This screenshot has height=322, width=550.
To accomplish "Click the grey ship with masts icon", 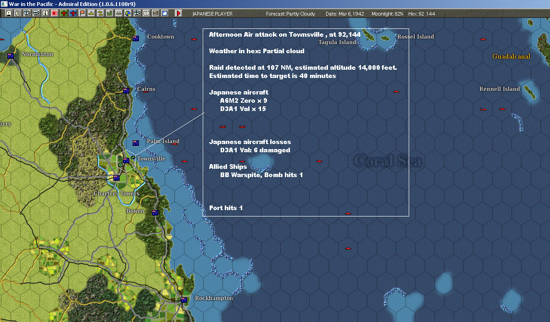I will 118,13.
